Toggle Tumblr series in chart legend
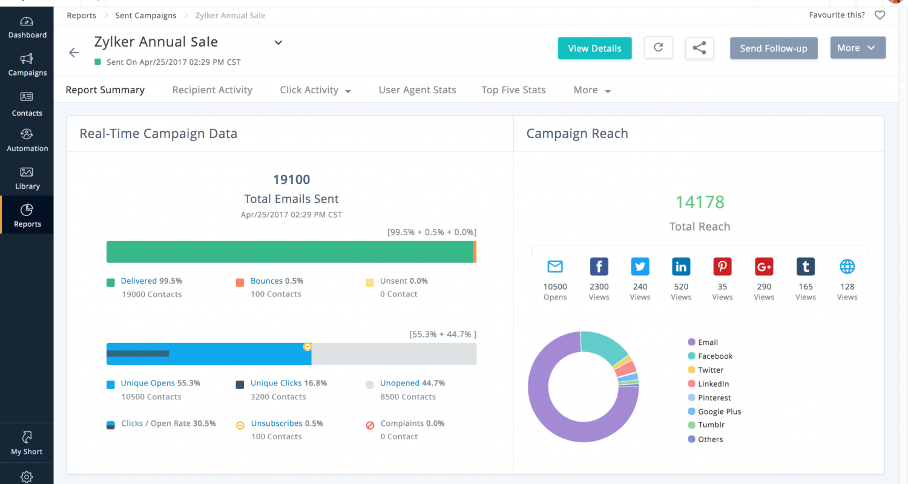 [x=705, y=425]
